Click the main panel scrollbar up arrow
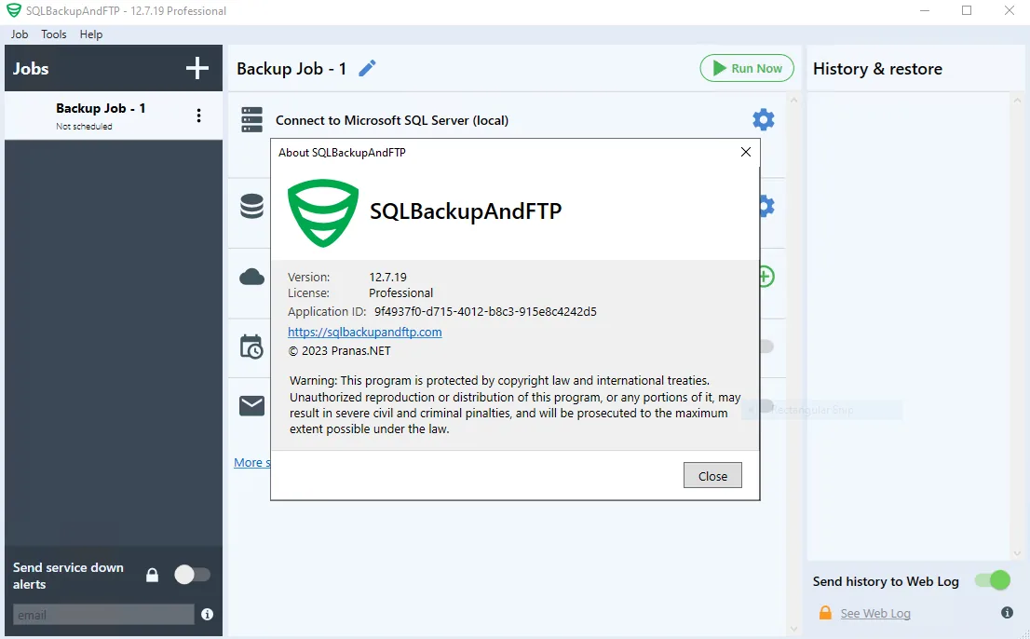 click(793, 101)
